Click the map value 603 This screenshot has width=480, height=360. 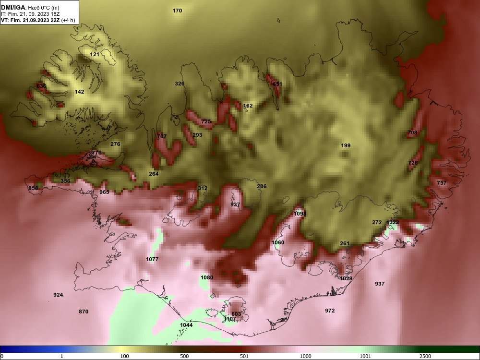point(236,314)
